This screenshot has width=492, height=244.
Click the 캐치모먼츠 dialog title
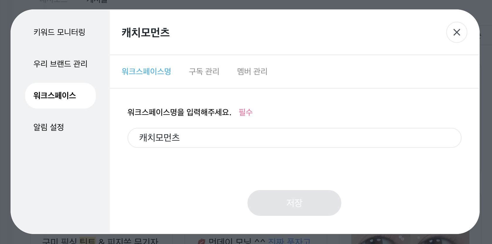146,32
